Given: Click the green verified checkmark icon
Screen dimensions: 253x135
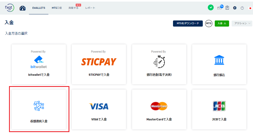Looking at the screenshot, I should 210,8.
